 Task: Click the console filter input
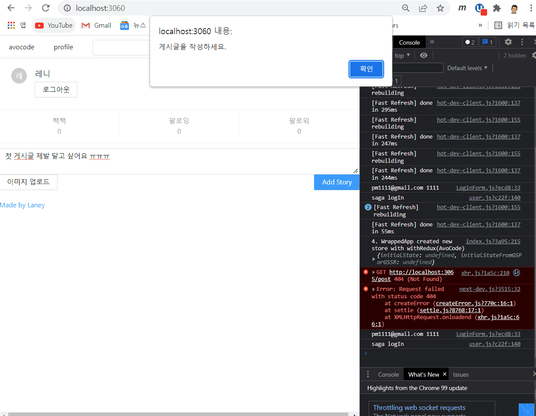point(417,68)
